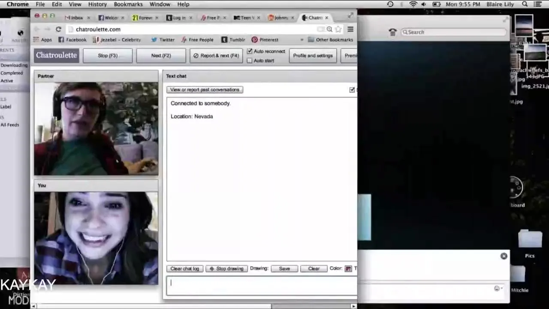This screenshot has height=309, width=549.
Task: Toggle the checkbox right of past conversations
Action: (352, 90)
